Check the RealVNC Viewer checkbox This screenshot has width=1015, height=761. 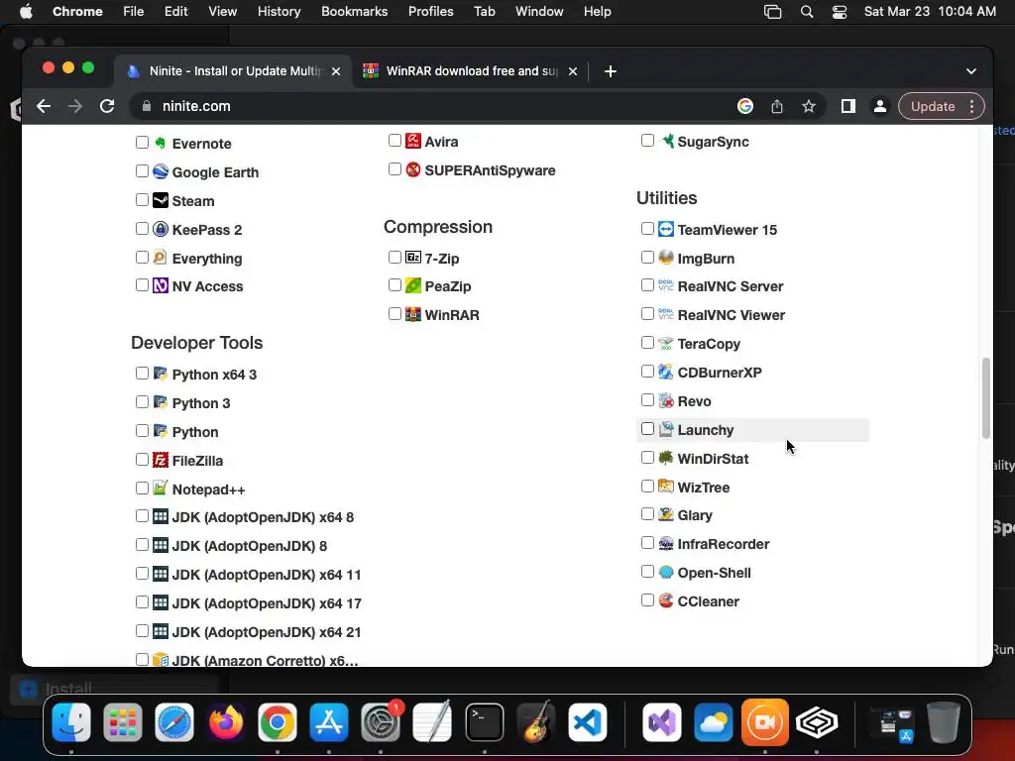(x=647, y=314)
